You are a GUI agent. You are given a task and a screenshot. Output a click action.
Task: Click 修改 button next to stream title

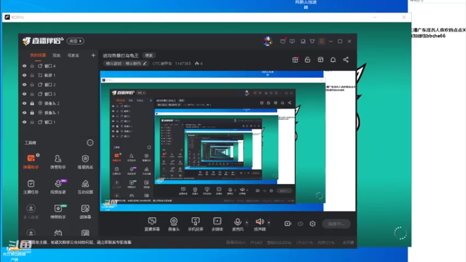point(149,55)
